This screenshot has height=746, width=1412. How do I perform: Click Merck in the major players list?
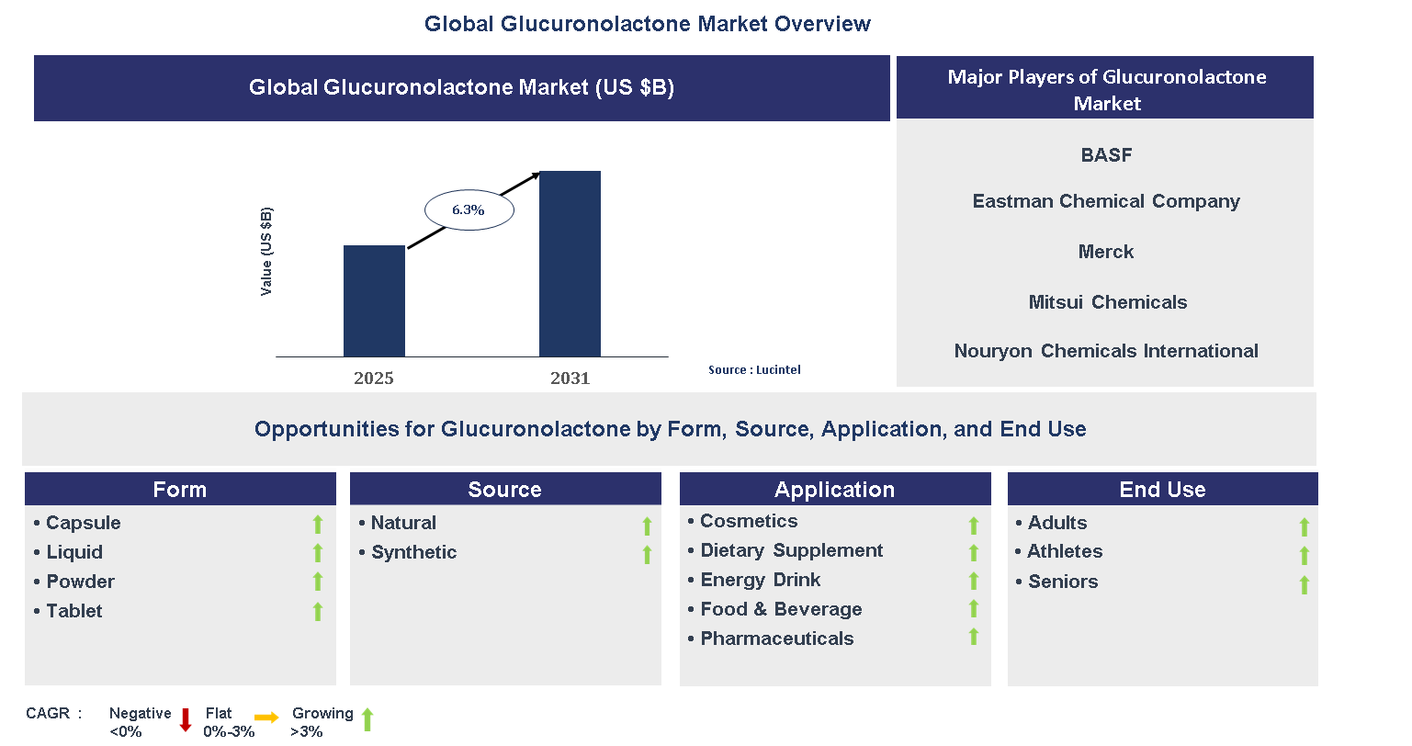tap(1106, 252)
